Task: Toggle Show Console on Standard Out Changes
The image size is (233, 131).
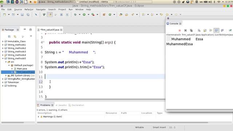Action: point(217,31)
